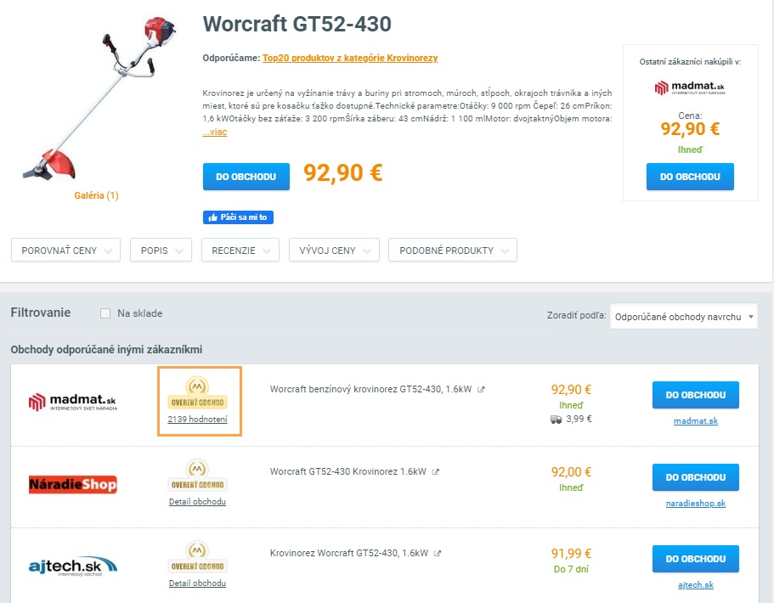This screenshot has height=603, width=774.
Task: Click the Overený obchod badge for ajtech.sk
Action: coord(198,557)
